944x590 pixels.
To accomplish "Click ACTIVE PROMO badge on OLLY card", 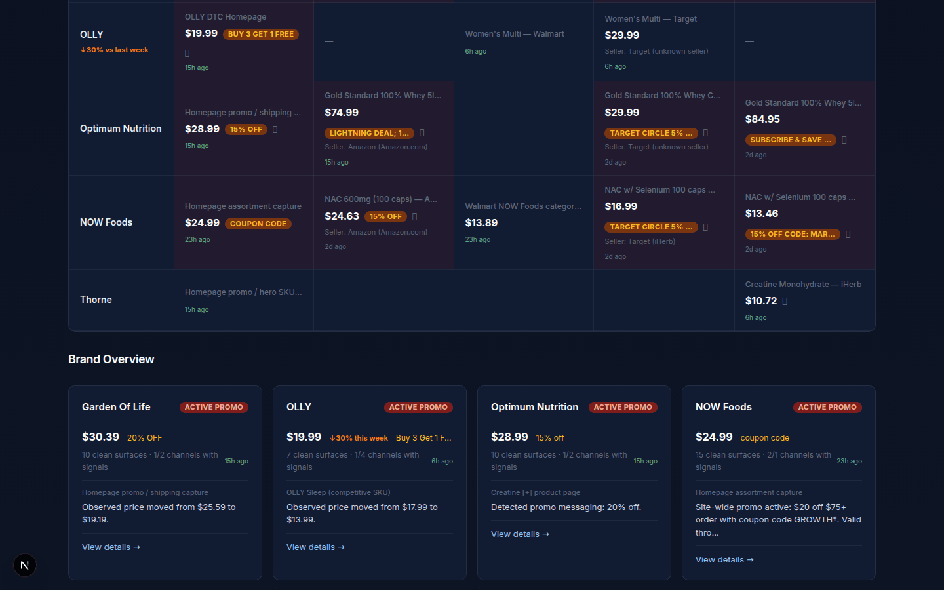I will coord(418,407).
